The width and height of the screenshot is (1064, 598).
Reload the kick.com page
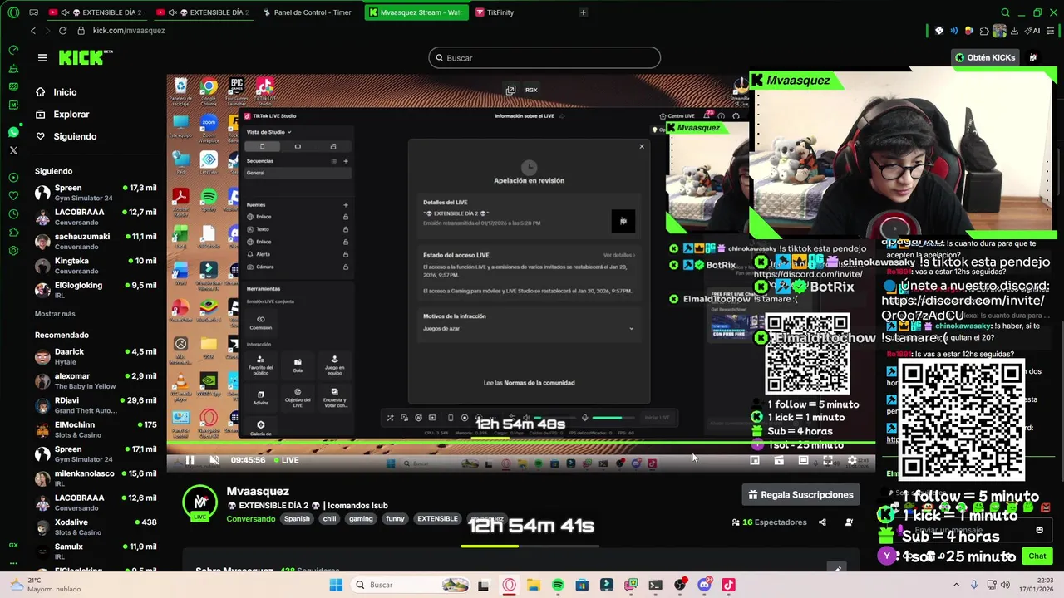(x=62, y=31)
